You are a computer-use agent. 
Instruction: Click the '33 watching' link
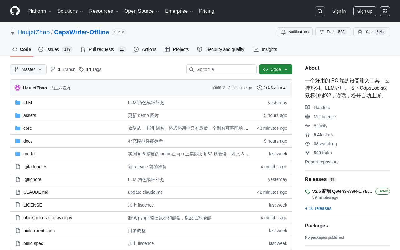tap(325, 144)
